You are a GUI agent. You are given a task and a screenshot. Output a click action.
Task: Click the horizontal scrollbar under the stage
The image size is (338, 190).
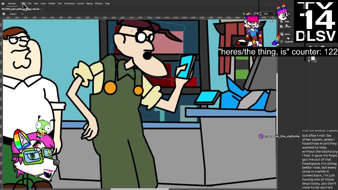[x=139, y=189]
